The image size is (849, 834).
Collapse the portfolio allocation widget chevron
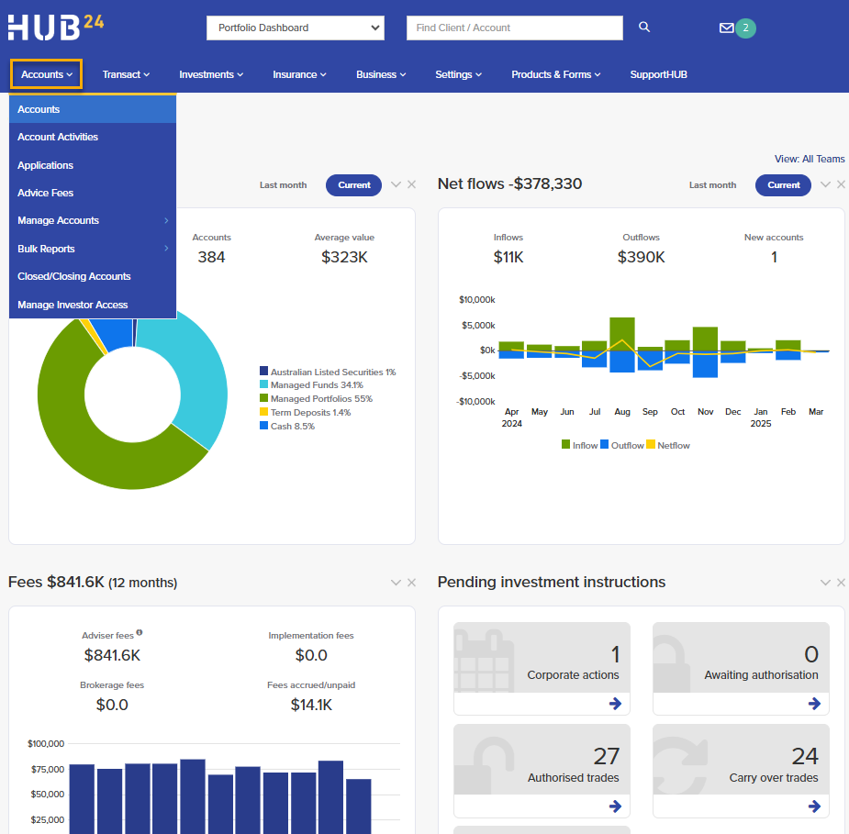tap(396, 184)
